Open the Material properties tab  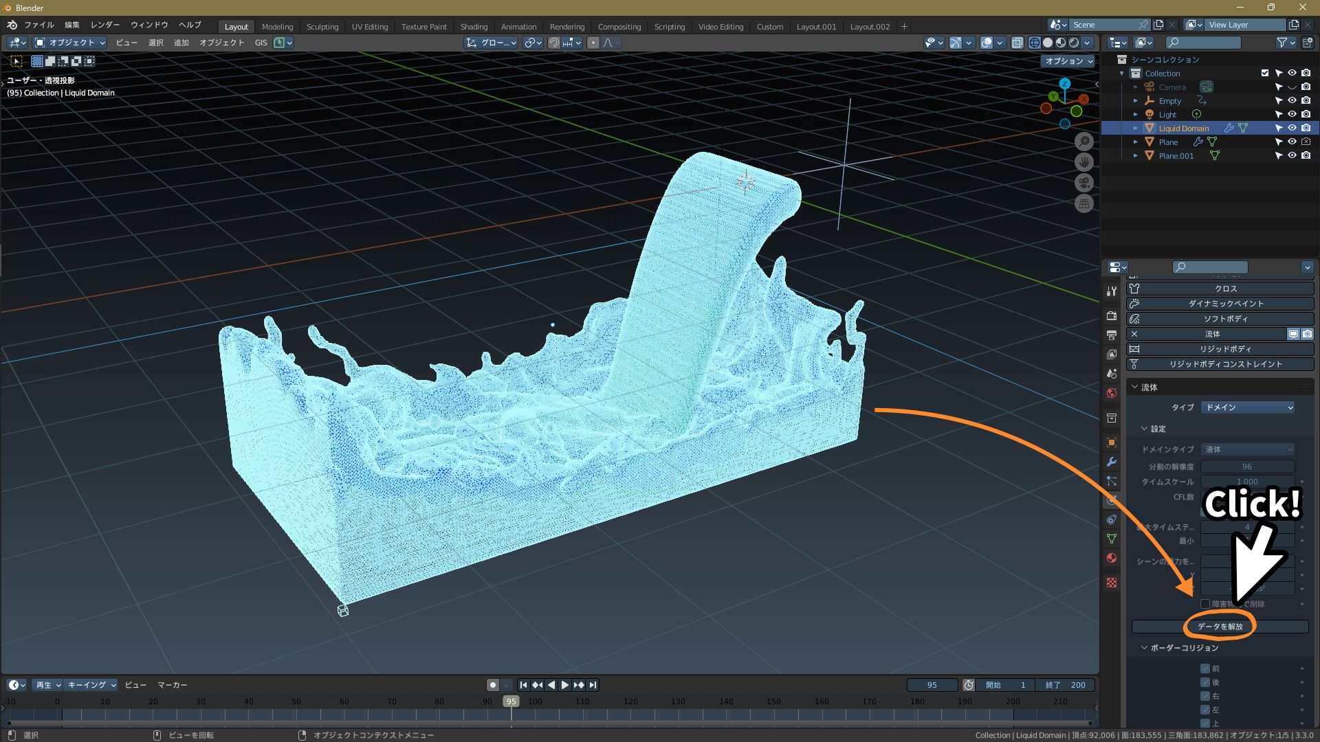click(x=1112, y=558)
